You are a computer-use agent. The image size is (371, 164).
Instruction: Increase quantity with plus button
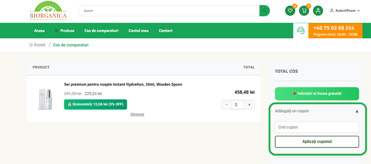(x=249, y=105)
